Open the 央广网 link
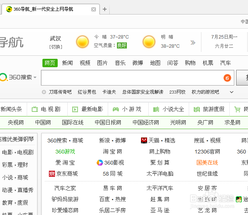 [205, 123]
